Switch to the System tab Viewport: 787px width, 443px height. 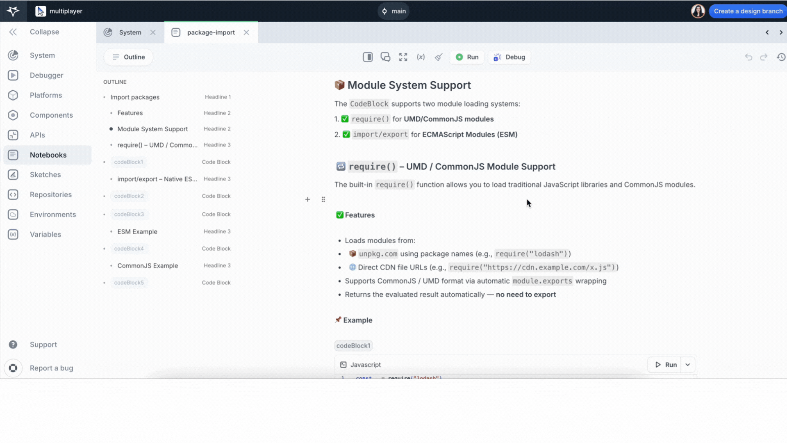(x=130, y=32)
